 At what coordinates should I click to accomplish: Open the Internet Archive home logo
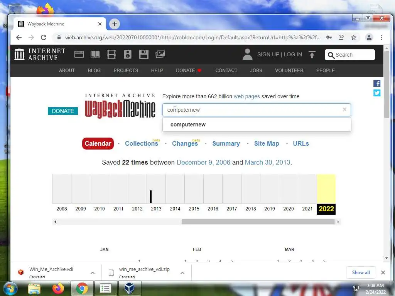[40, 54]
